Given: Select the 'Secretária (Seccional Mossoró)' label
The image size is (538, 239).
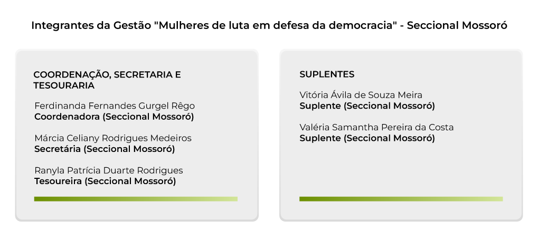Looking at the screenshot, I should pyautogui.click(x=105, y=149).
